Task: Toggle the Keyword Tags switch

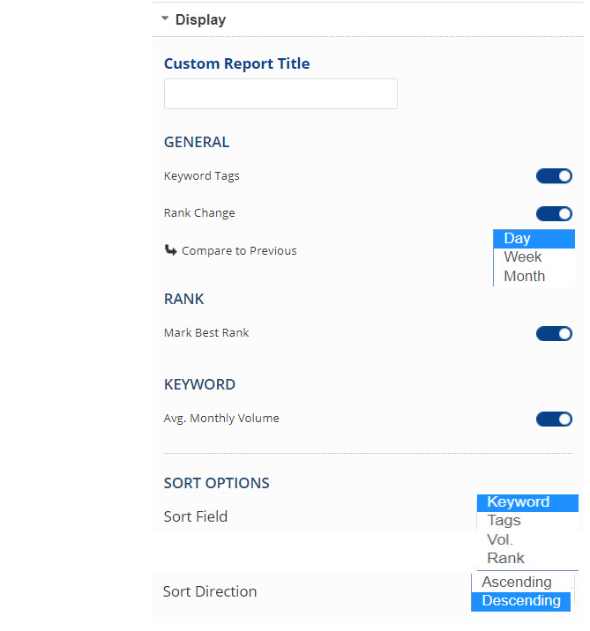Action: coord(554,176)
